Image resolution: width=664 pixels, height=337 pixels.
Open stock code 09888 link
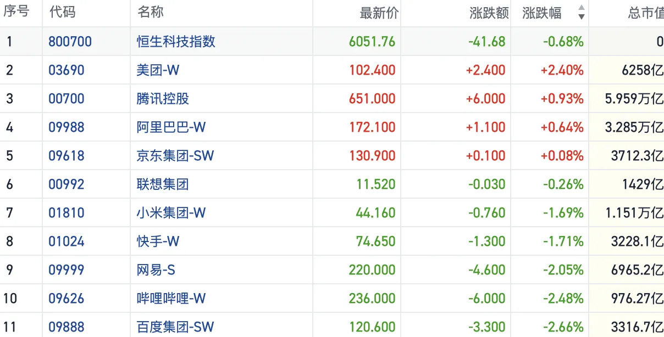(x=67, y=327)
